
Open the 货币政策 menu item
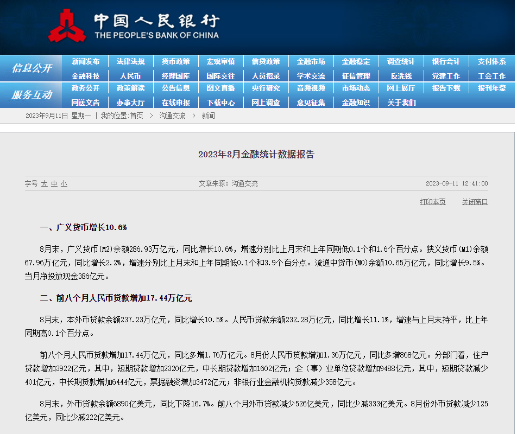coord(176,62)
